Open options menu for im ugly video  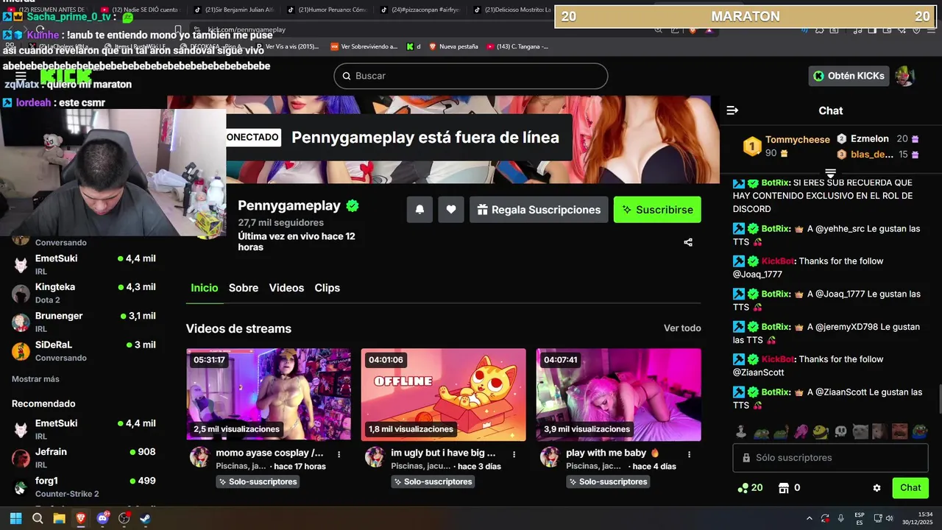point(514,454)
